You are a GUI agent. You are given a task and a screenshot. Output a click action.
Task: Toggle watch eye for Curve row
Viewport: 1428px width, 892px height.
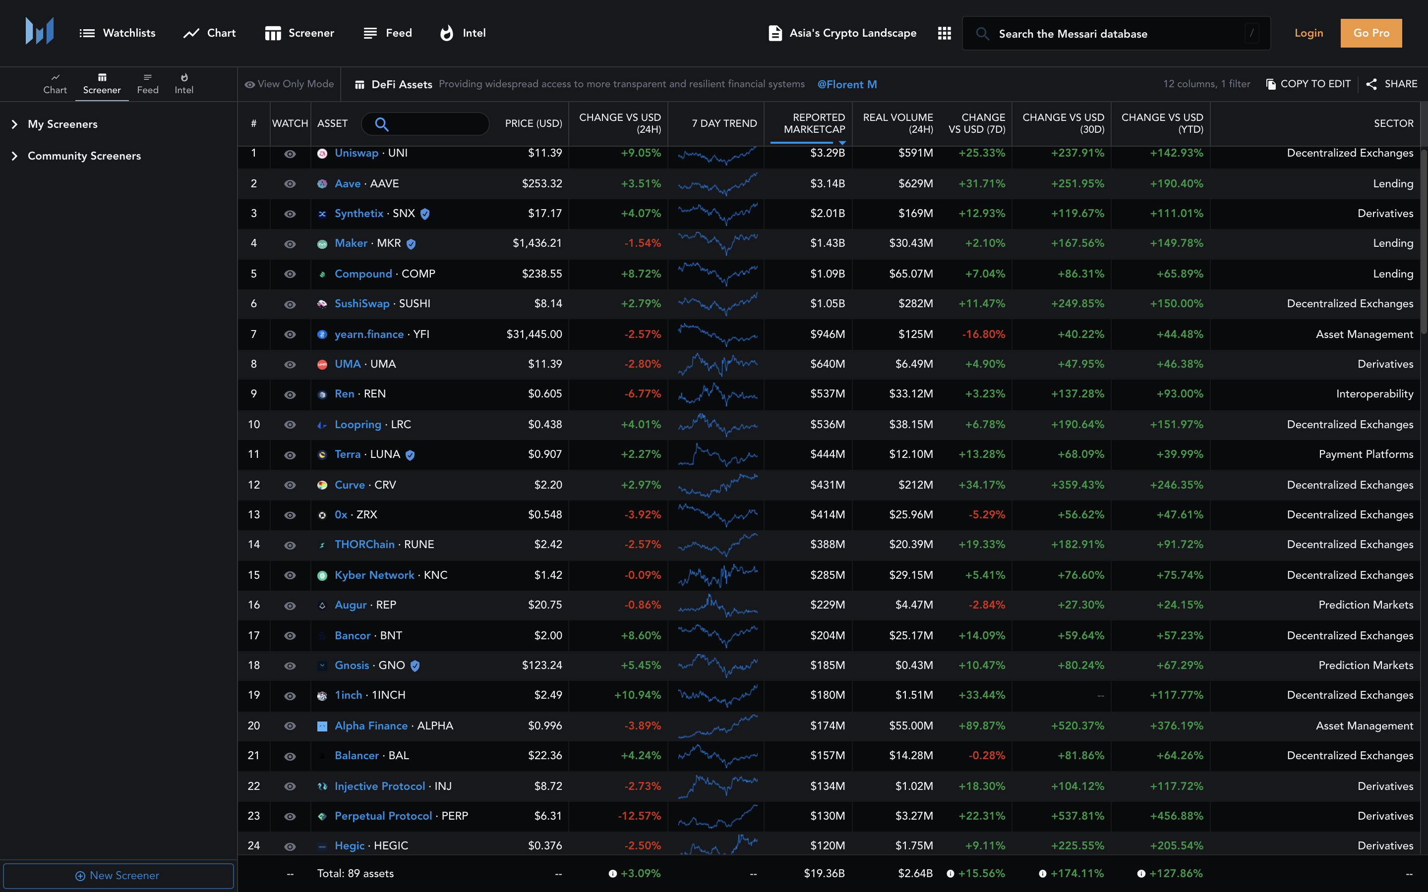click(x=290, y=485)
